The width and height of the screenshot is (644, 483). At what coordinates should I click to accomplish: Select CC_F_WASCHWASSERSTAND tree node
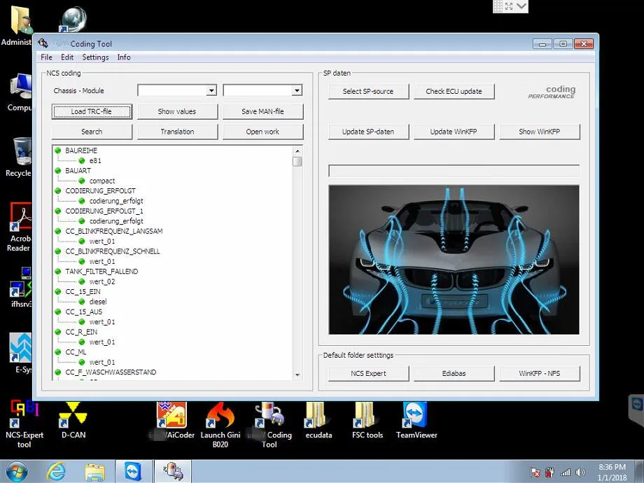[x=111, y=372]
